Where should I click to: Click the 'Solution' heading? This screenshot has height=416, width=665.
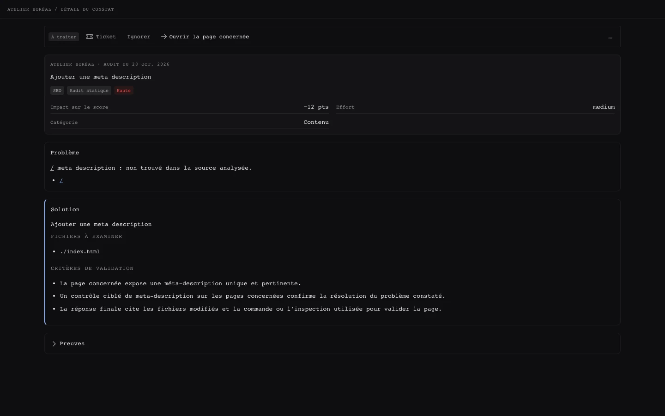coord(65,210)
